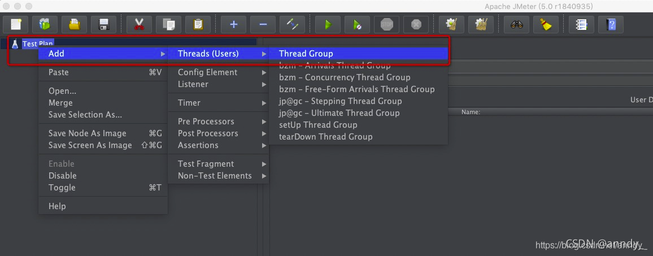This screenshot has width=653, height=256.
Task: Click the Help question mark icon
Action: click(611, 25)
